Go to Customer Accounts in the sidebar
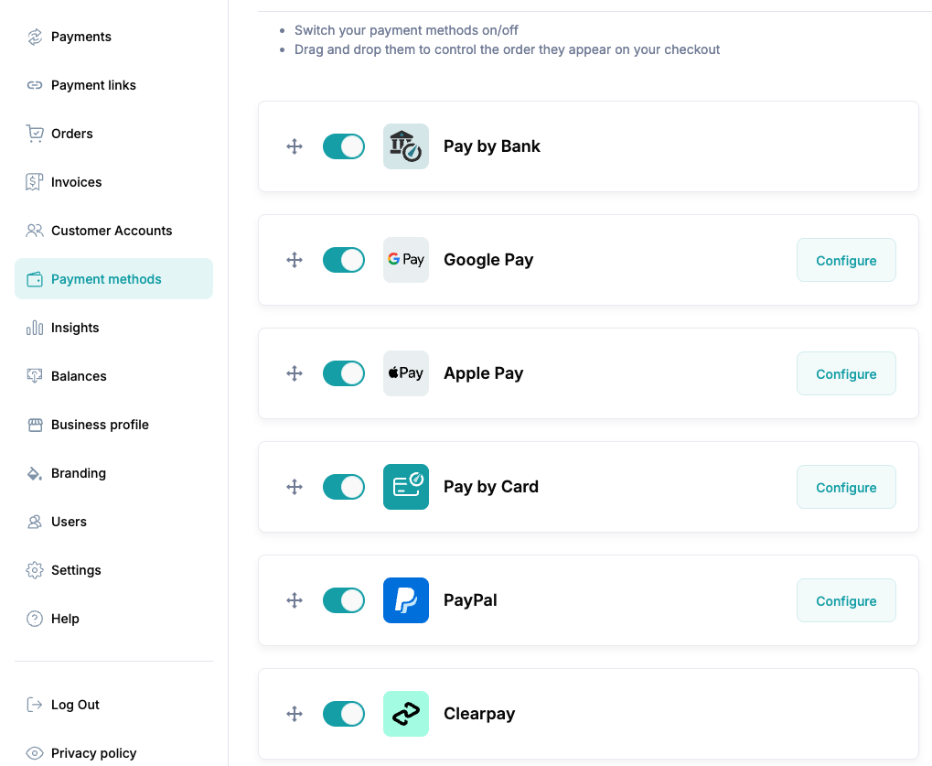This screenshot has width=932, height=766. [x=111, y=231]
